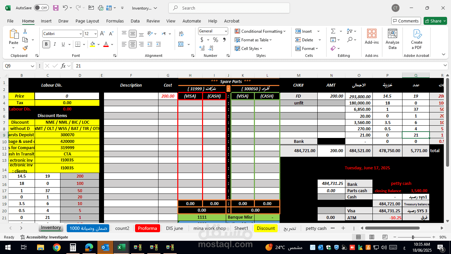Expand the Paste options arrow
The height and width of the screenshot is (254, 451).
(x=14, y=48)
